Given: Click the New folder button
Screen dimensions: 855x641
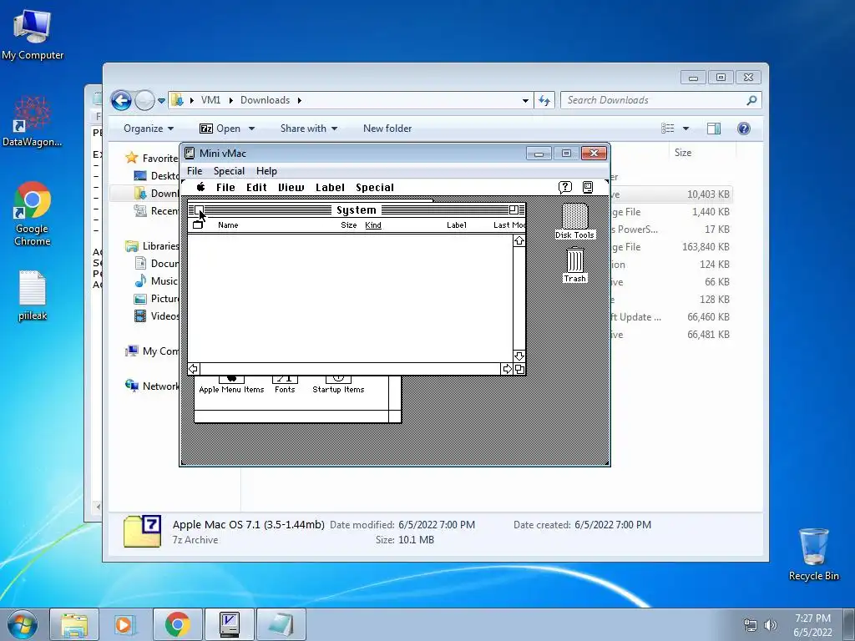Looking at the screenshot, I should [x=387, y=129].
